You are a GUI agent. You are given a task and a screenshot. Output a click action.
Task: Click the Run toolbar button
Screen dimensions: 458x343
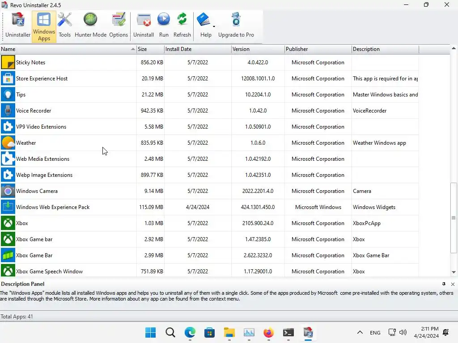[x=164, y=26]
